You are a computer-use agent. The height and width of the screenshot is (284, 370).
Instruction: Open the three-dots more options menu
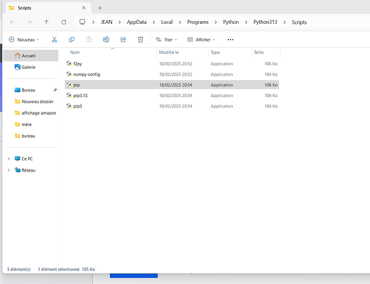(x=231, y=40)
